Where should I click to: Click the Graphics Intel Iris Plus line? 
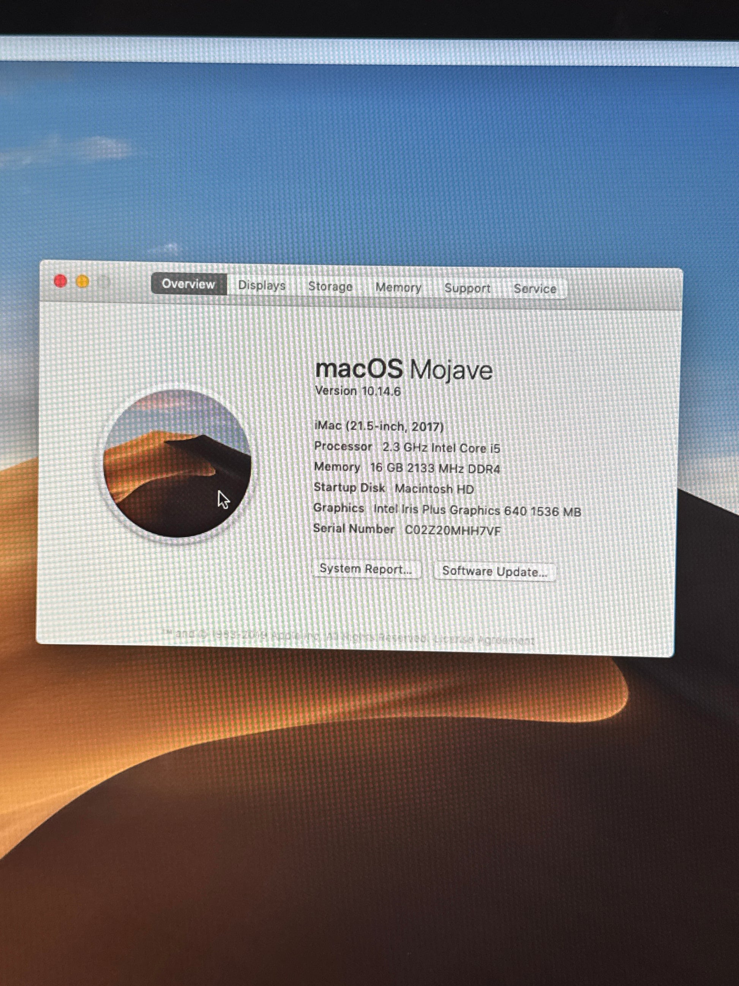(x=447, y=510)
